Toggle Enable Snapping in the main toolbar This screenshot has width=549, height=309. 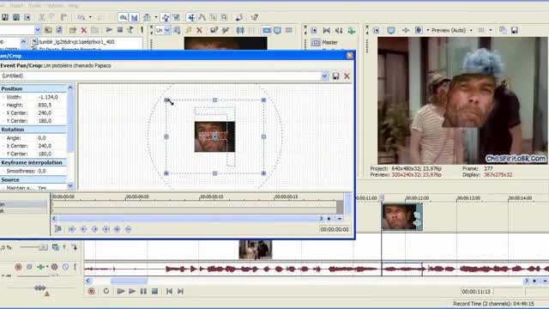coord(124,17)
